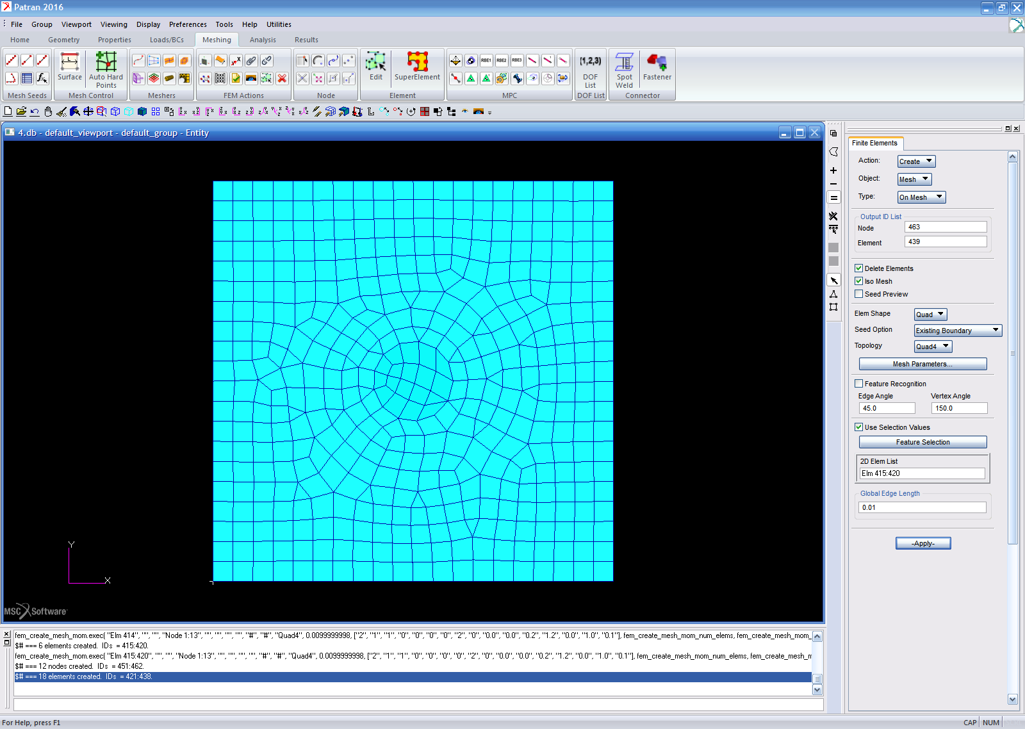Click the paperclip FEM action icon
Viewport: 1025px width, 729px height.
(251, 60)
